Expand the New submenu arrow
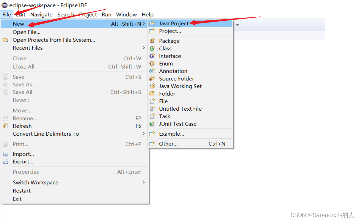Screen dimensions: 359x221 [144, 23]
